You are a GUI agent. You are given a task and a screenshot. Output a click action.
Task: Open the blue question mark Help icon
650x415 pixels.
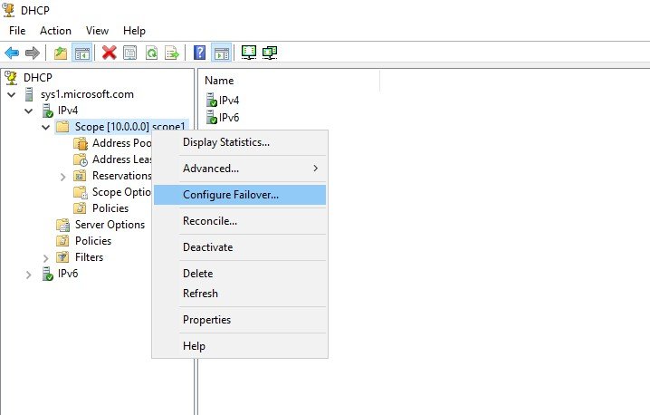(x=200, y=53)
